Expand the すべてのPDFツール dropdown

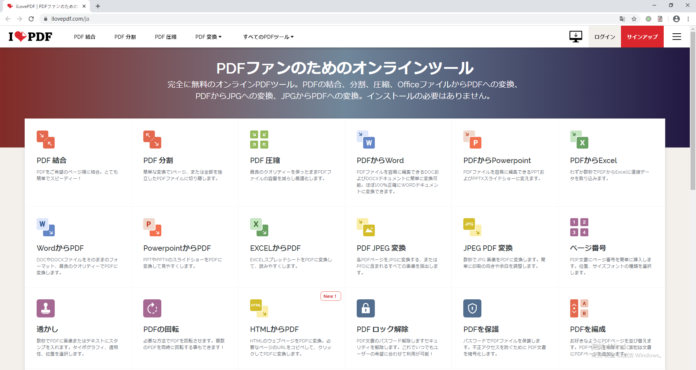click(x=268, y=37)
